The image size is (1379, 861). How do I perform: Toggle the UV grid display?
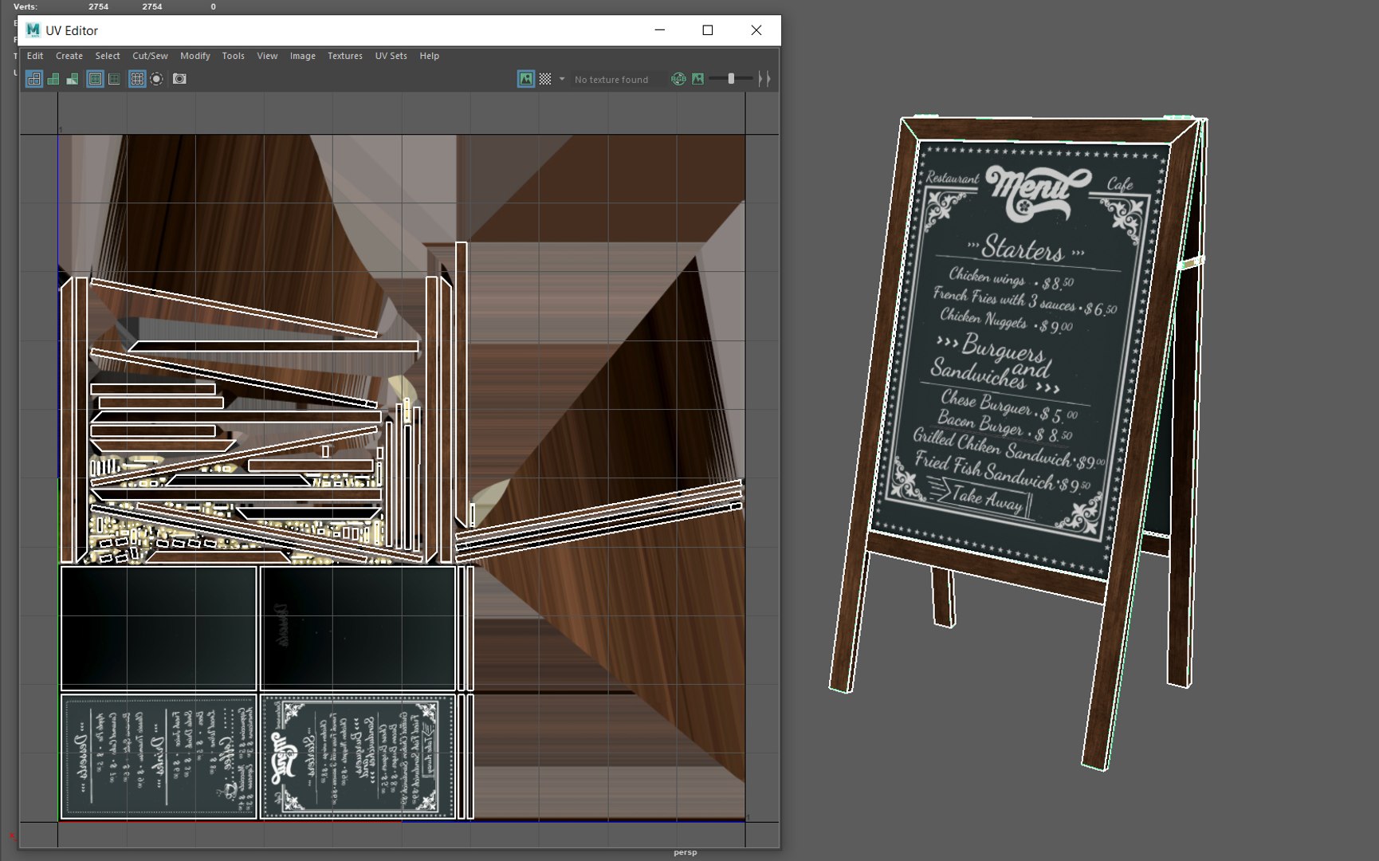click(x=137, y=79)
